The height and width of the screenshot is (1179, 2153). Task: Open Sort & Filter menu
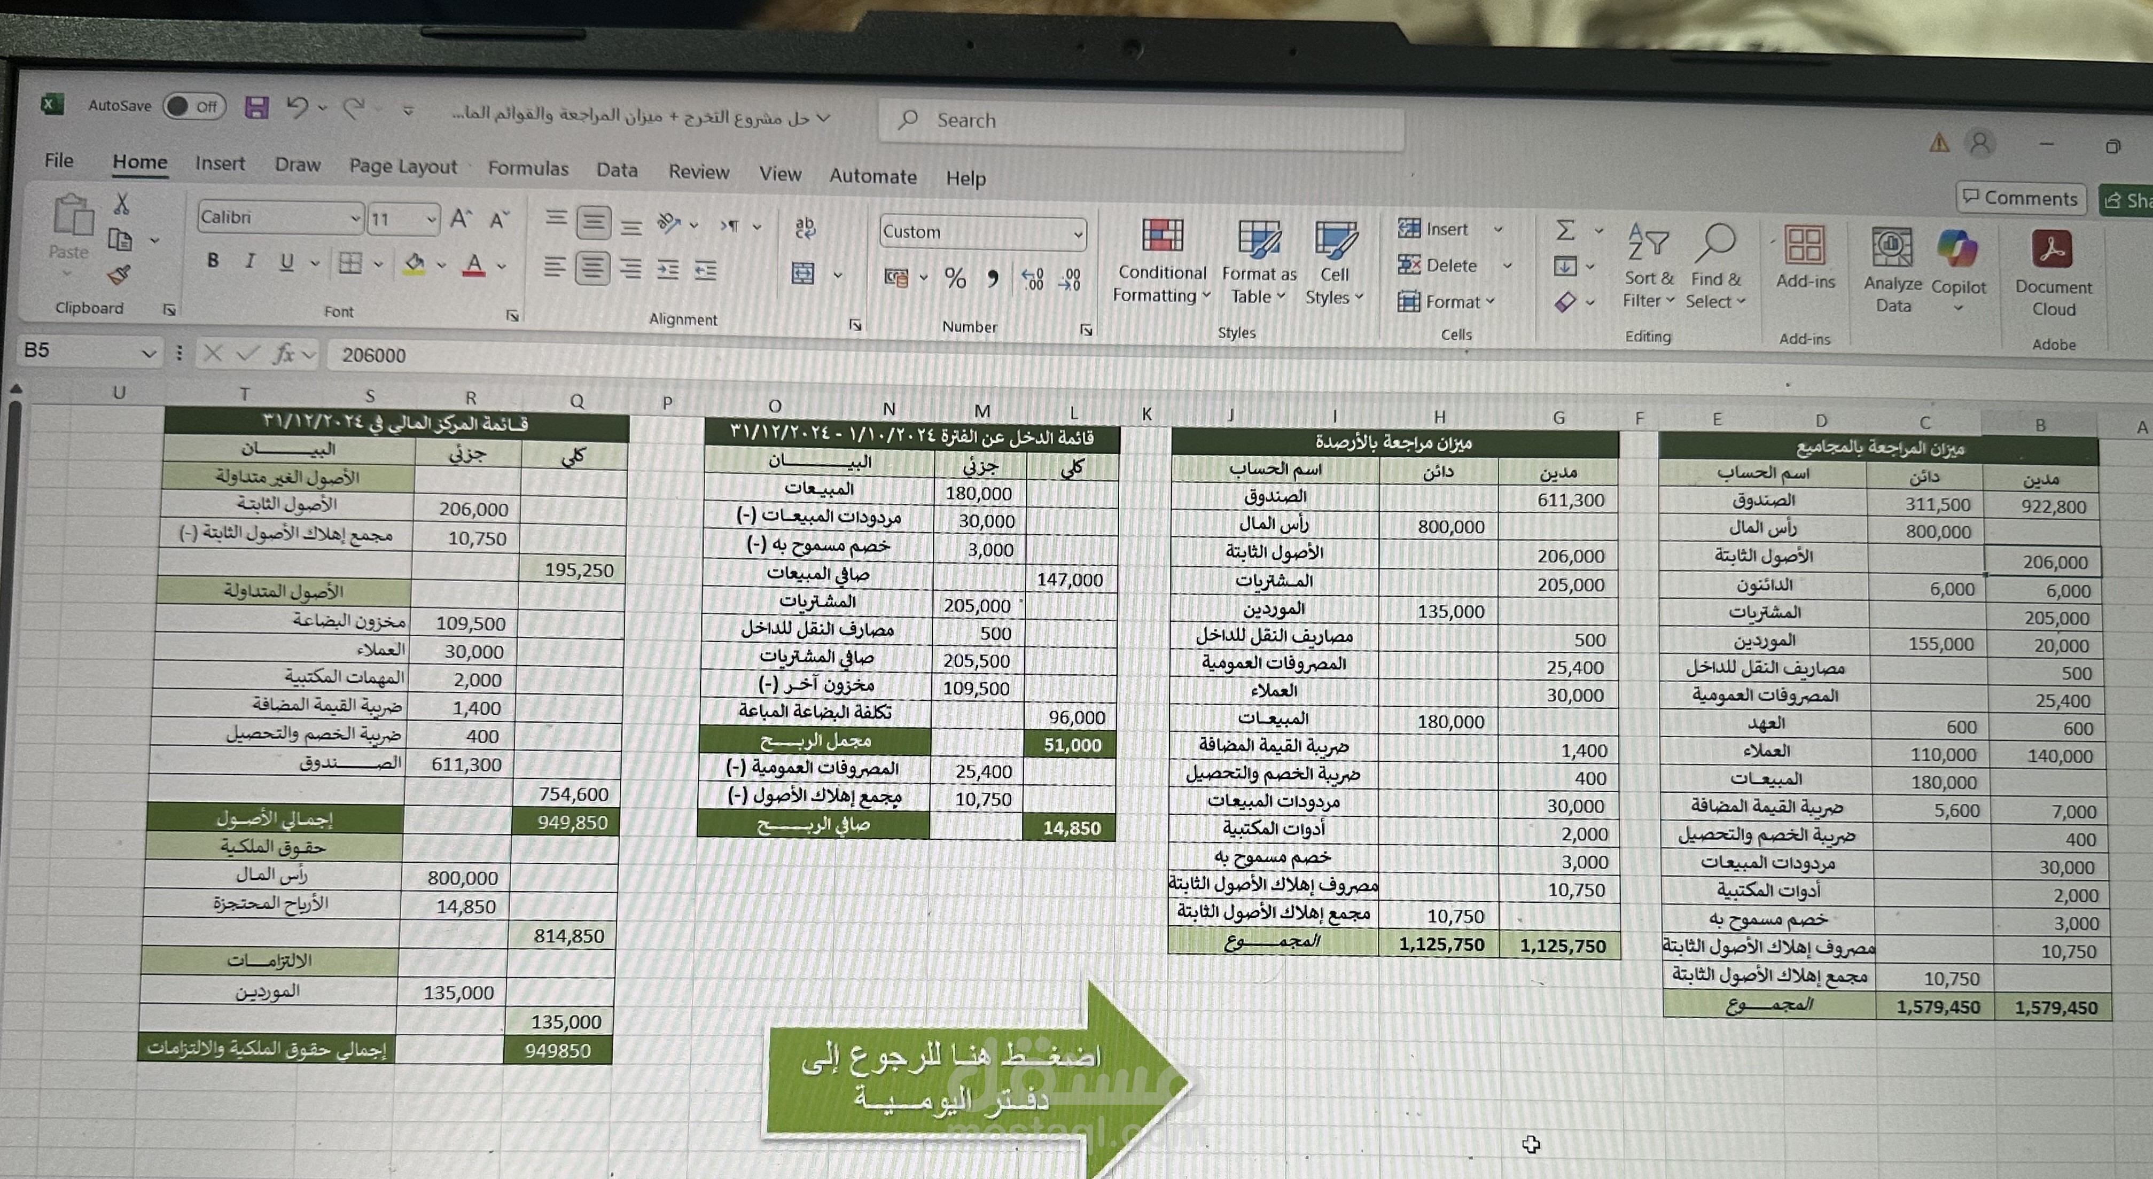pos(1648,266)
